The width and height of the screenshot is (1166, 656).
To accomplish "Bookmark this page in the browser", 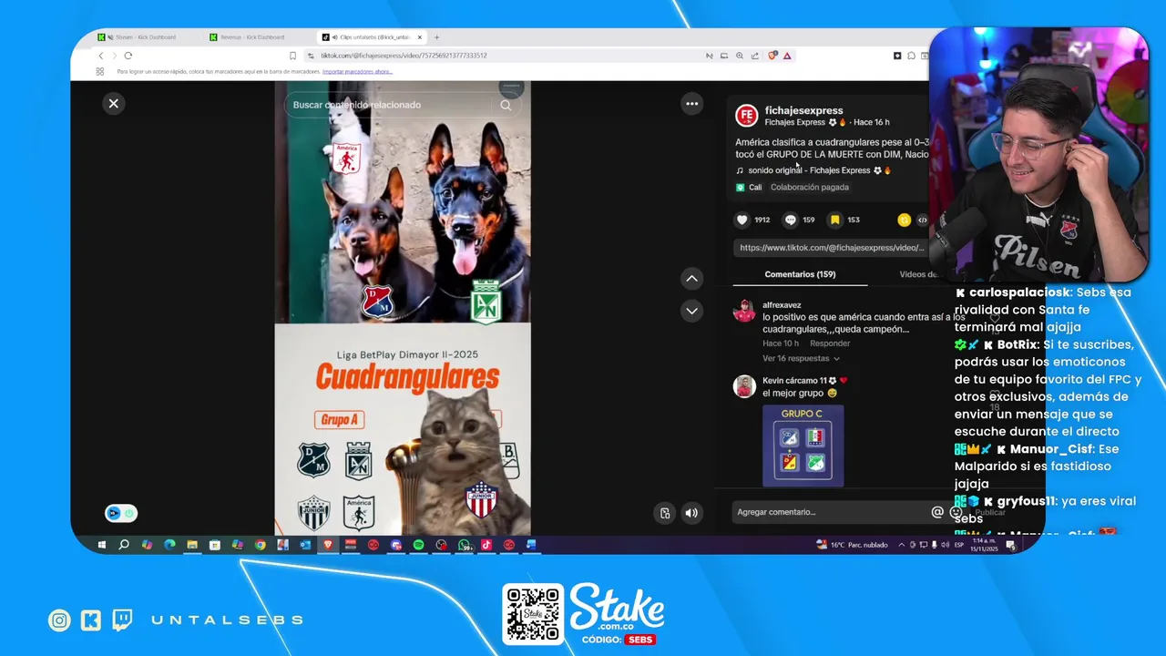I will pos(292,56).
